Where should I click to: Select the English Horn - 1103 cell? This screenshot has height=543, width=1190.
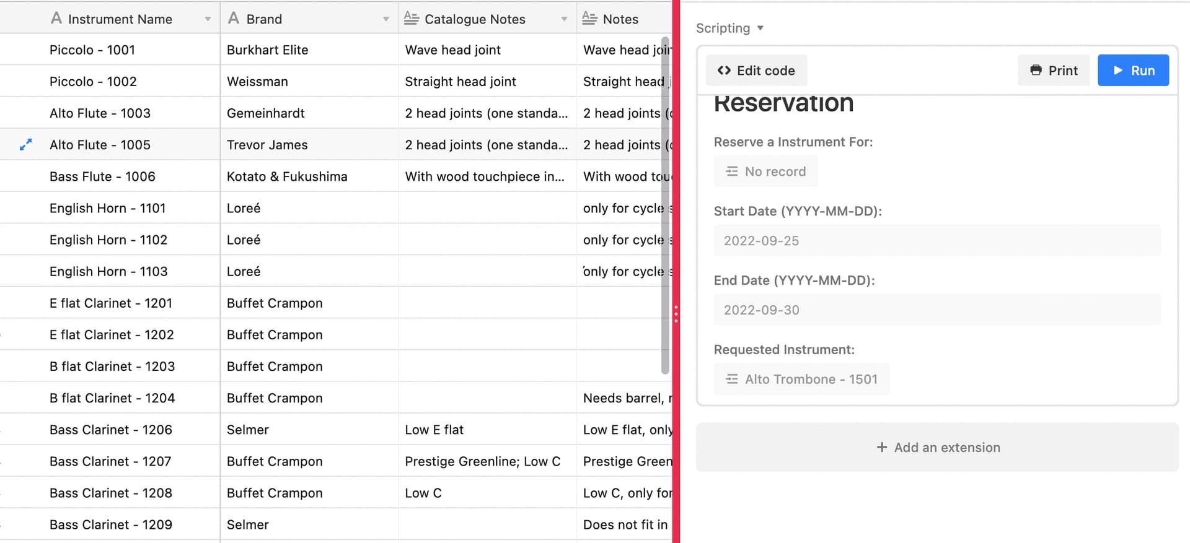click(110, 271)
